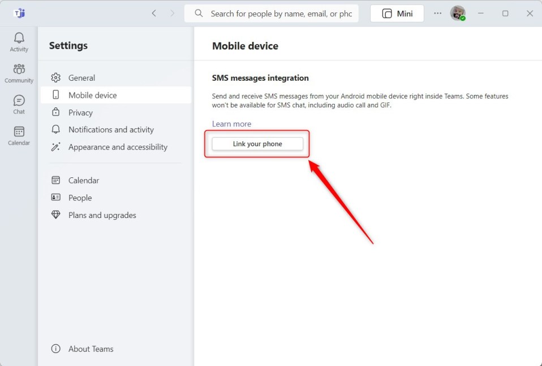Click the Appearance and accessibility wand icon
Viewport: 542px width, 366px height.
tap(55, 147)
